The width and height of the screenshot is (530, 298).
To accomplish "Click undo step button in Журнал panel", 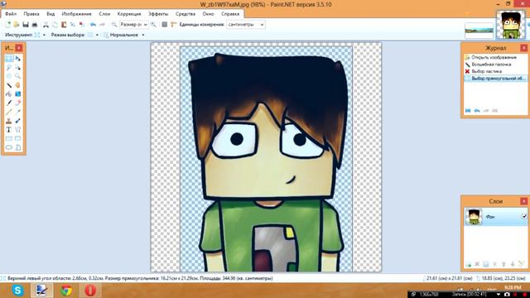I will coord(477,110).
